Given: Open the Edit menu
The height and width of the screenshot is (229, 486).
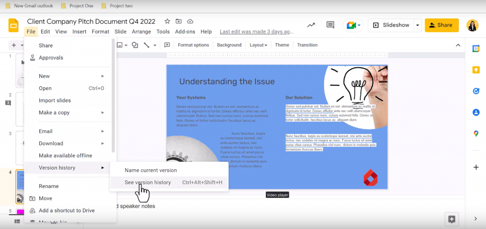Looking at the screenshot, I should (45, 32).
